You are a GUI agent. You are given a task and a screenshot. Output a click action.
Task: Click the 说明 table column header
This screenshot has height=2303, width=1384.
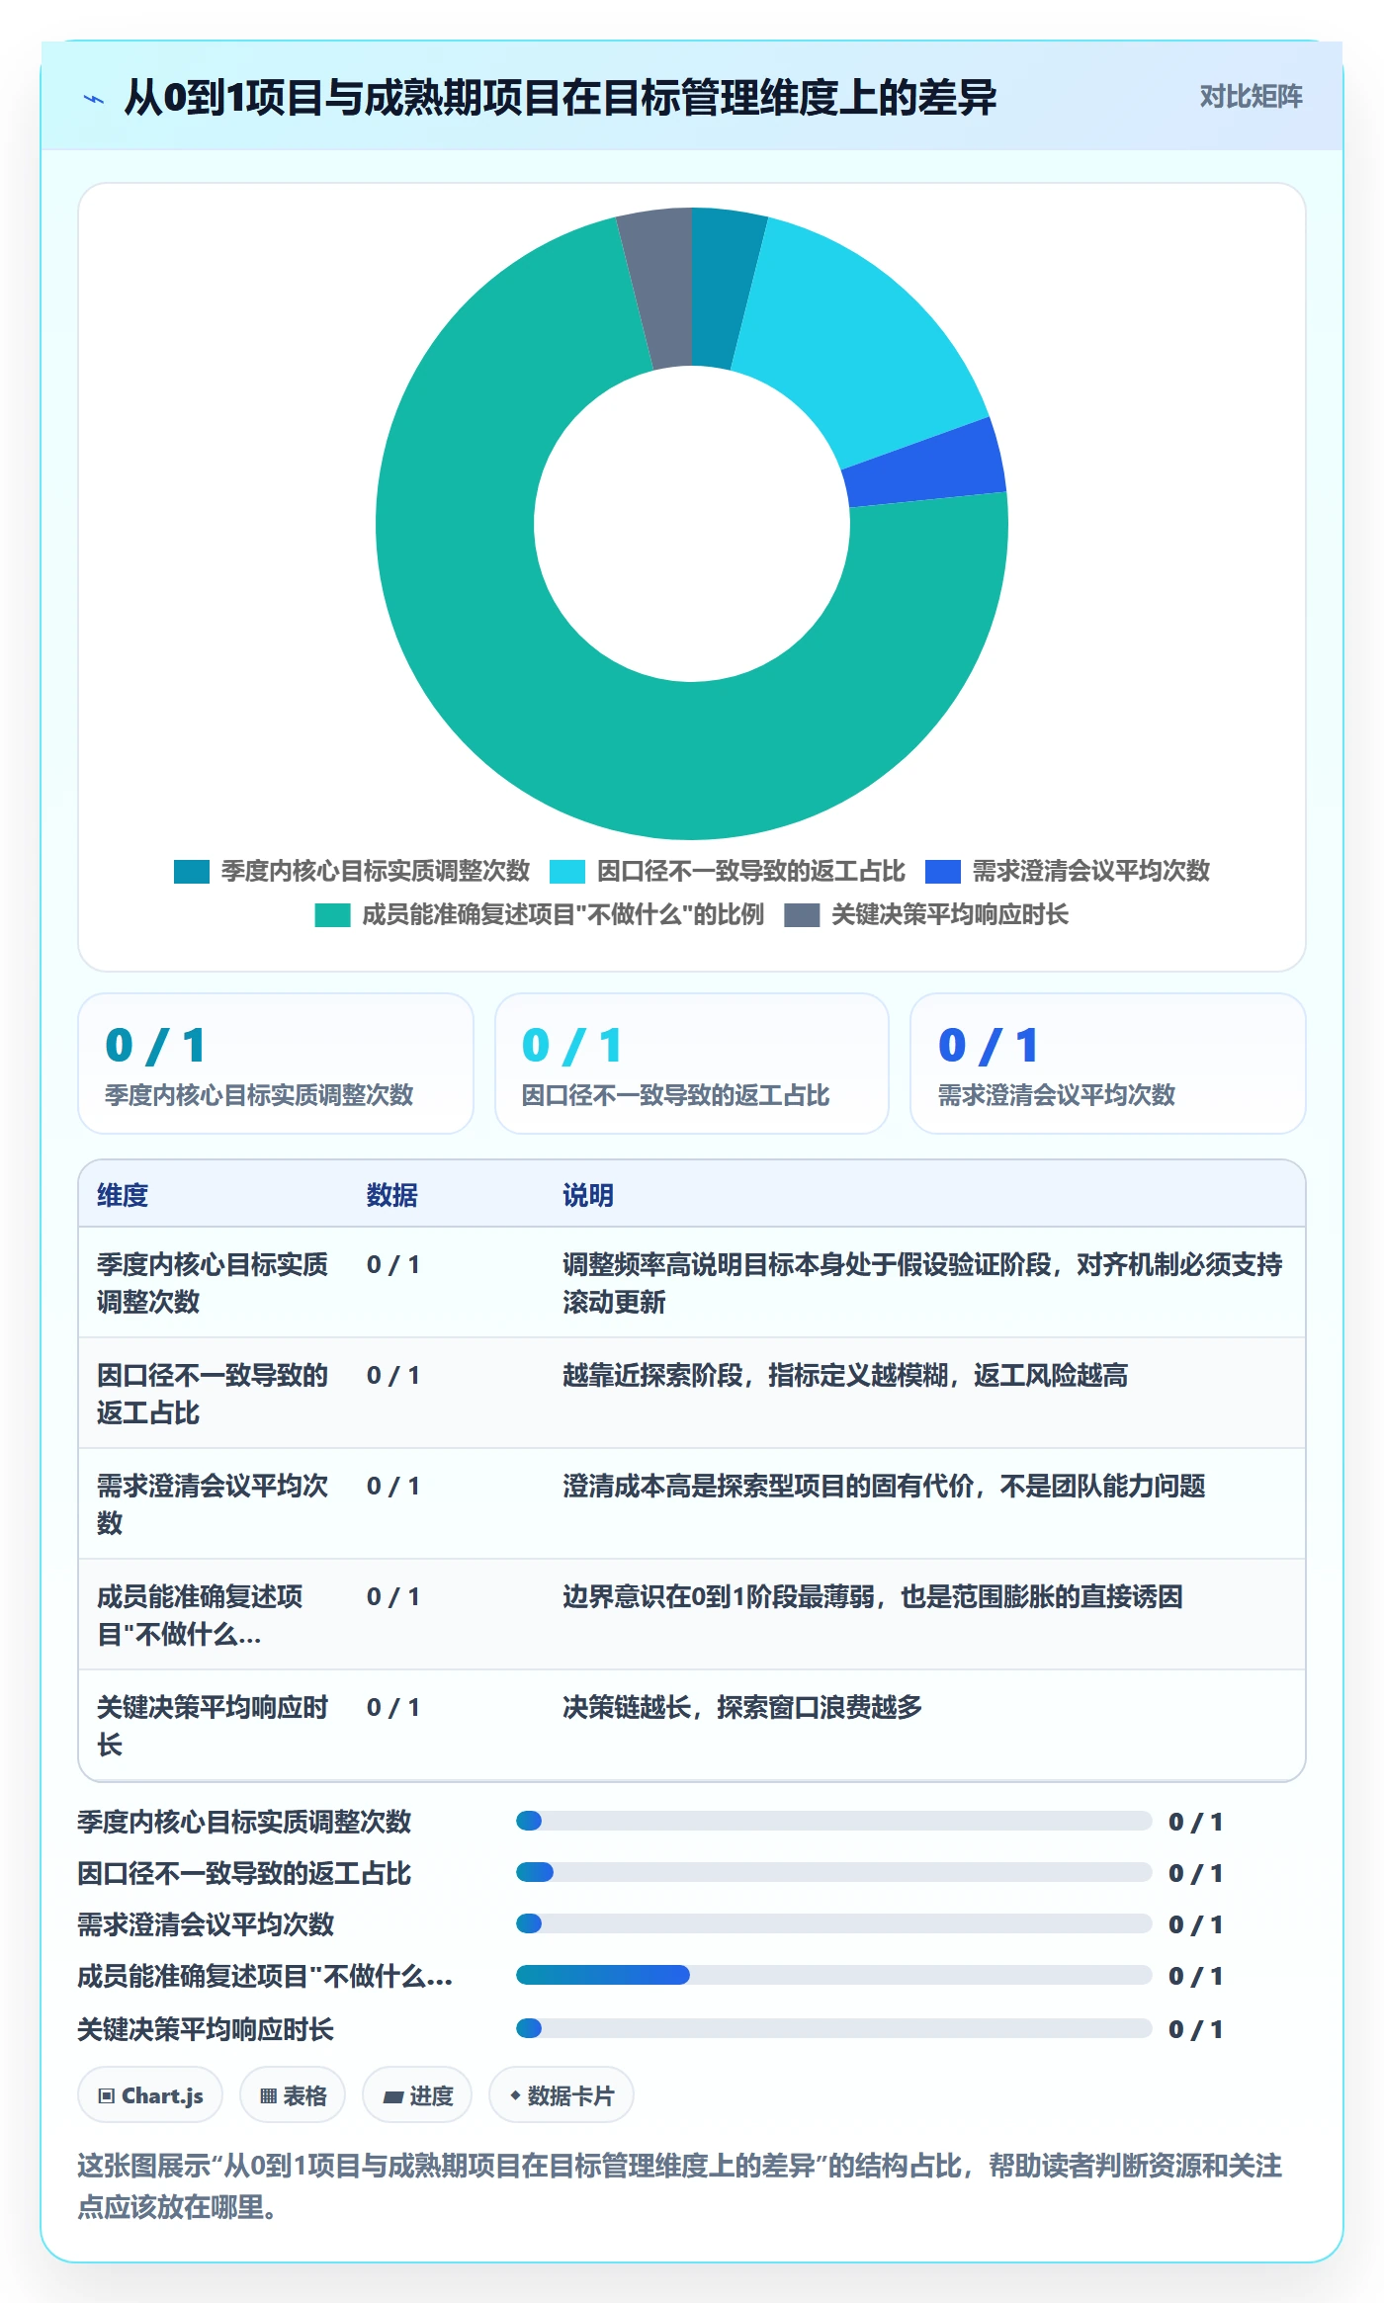[588, 1195]
